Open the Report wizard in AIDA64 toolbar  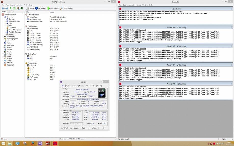(30, 8)
